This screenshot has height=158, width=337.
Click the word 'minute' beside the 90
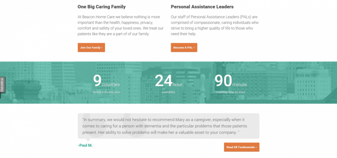(239, 85)
